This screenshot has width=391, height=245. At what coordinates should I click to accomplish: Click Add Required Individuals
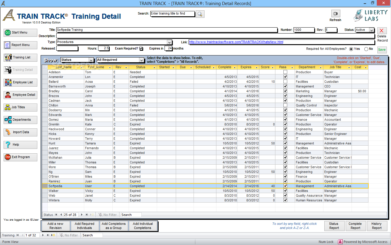[84, 226]
